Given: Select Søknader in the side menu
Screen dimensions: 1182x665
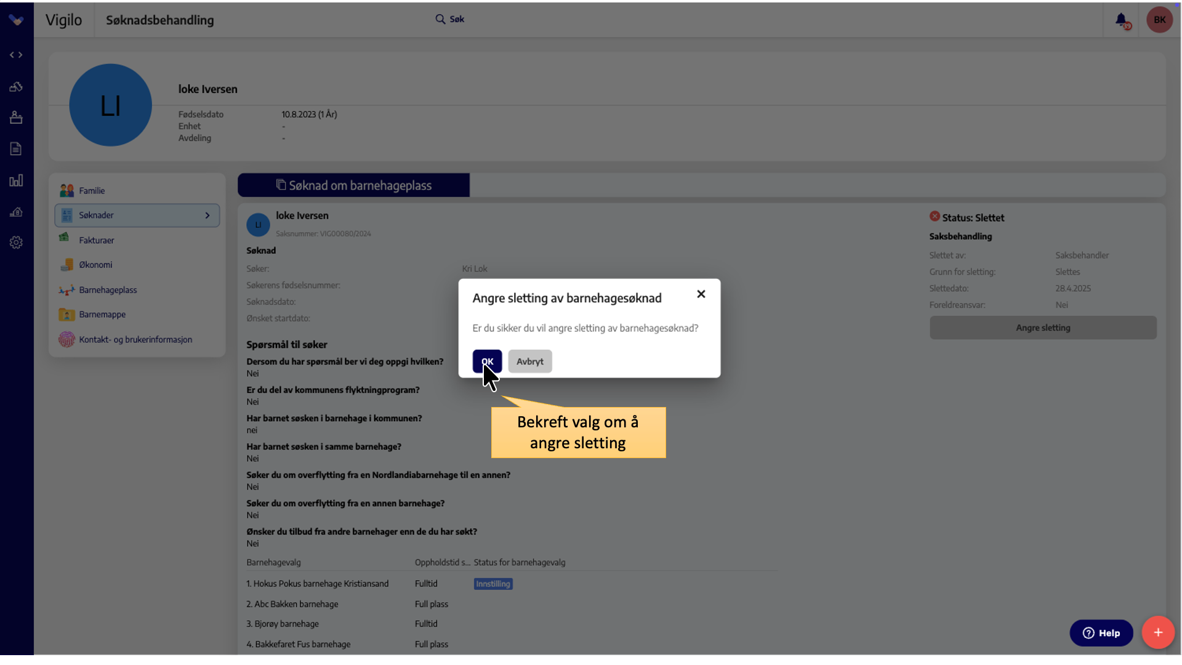Looking at the screenshot, I should (x=137, y=216).
